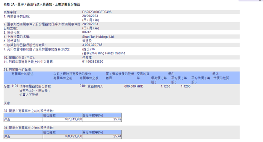Image resolution: width=263 pixels, height=142 pixels.
Task: Select the stock code 00242
Action: (x=86, y=32)
